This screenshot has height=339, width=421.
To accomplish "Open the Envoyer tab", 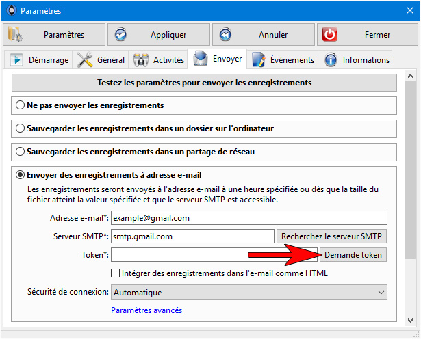I will pyautogui.click(x=217, y=59).
